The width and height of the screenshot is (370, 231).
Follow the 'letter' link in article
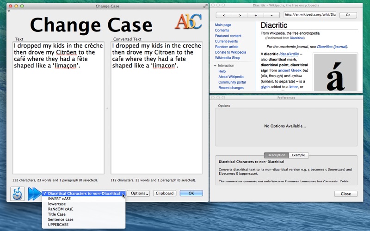[x=294, y=87]
